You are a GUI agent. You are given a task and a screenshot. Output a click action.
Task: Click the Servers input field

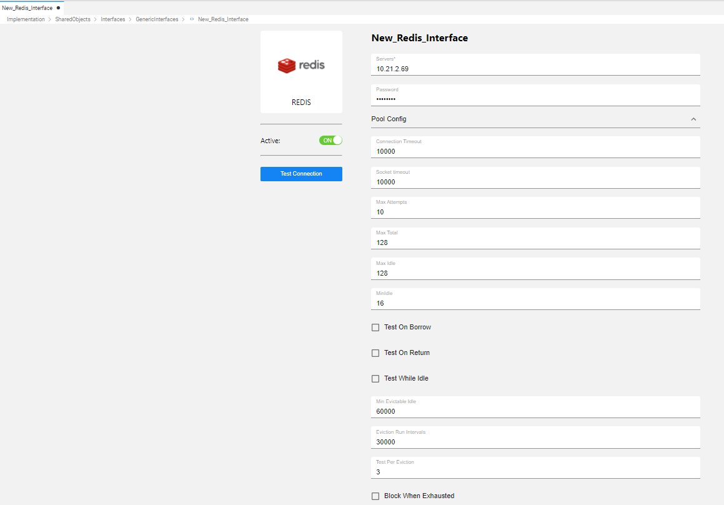tap(535, 69)
